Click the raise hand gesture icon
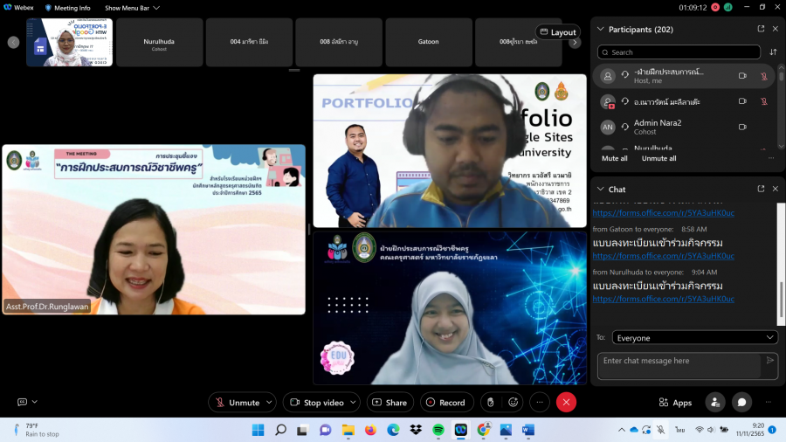786x442 pixels. 490,403
